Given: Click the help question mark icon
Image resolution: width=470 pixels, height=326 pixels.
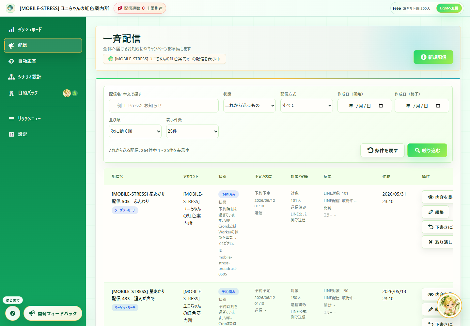Looking at the screenshot, I should (x=13, y=313).
